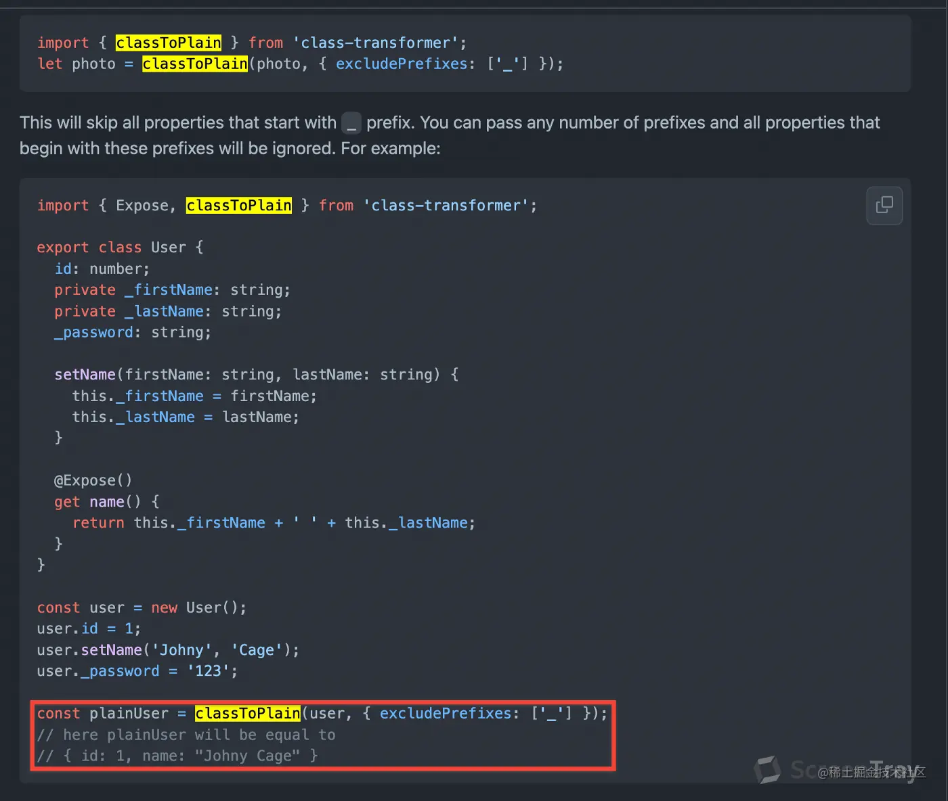The height and width of the screenshot is (801, 948).
Task: Click the setName method signature line
Action: pos(257,375)
